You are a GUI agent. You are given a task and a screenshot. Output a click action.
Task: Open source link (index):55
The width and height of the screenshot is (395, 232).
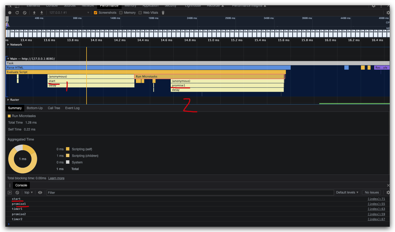pos(376,204)
